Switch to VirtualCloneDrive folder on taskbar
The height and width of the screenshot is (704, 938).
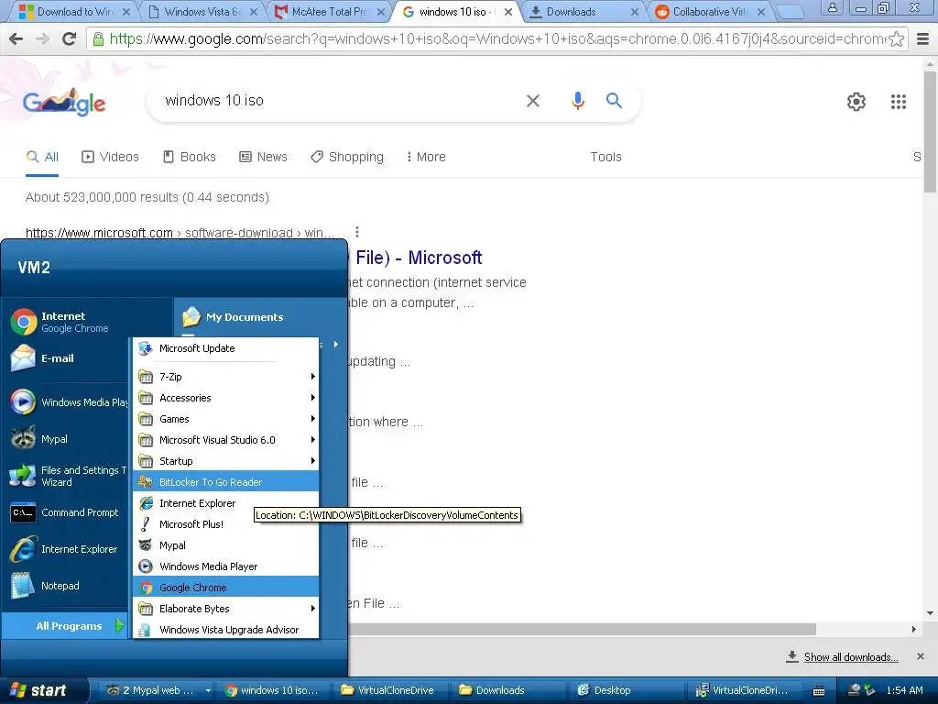pos(389,691)
